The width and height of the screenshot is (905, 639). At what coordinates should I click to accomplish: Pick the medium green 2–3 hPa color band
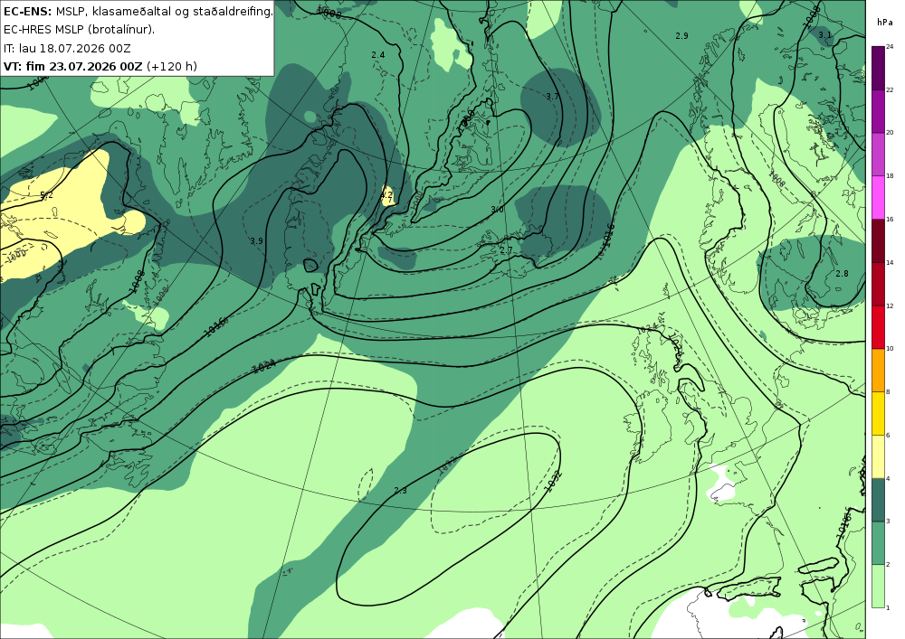[x=878, y=543]
